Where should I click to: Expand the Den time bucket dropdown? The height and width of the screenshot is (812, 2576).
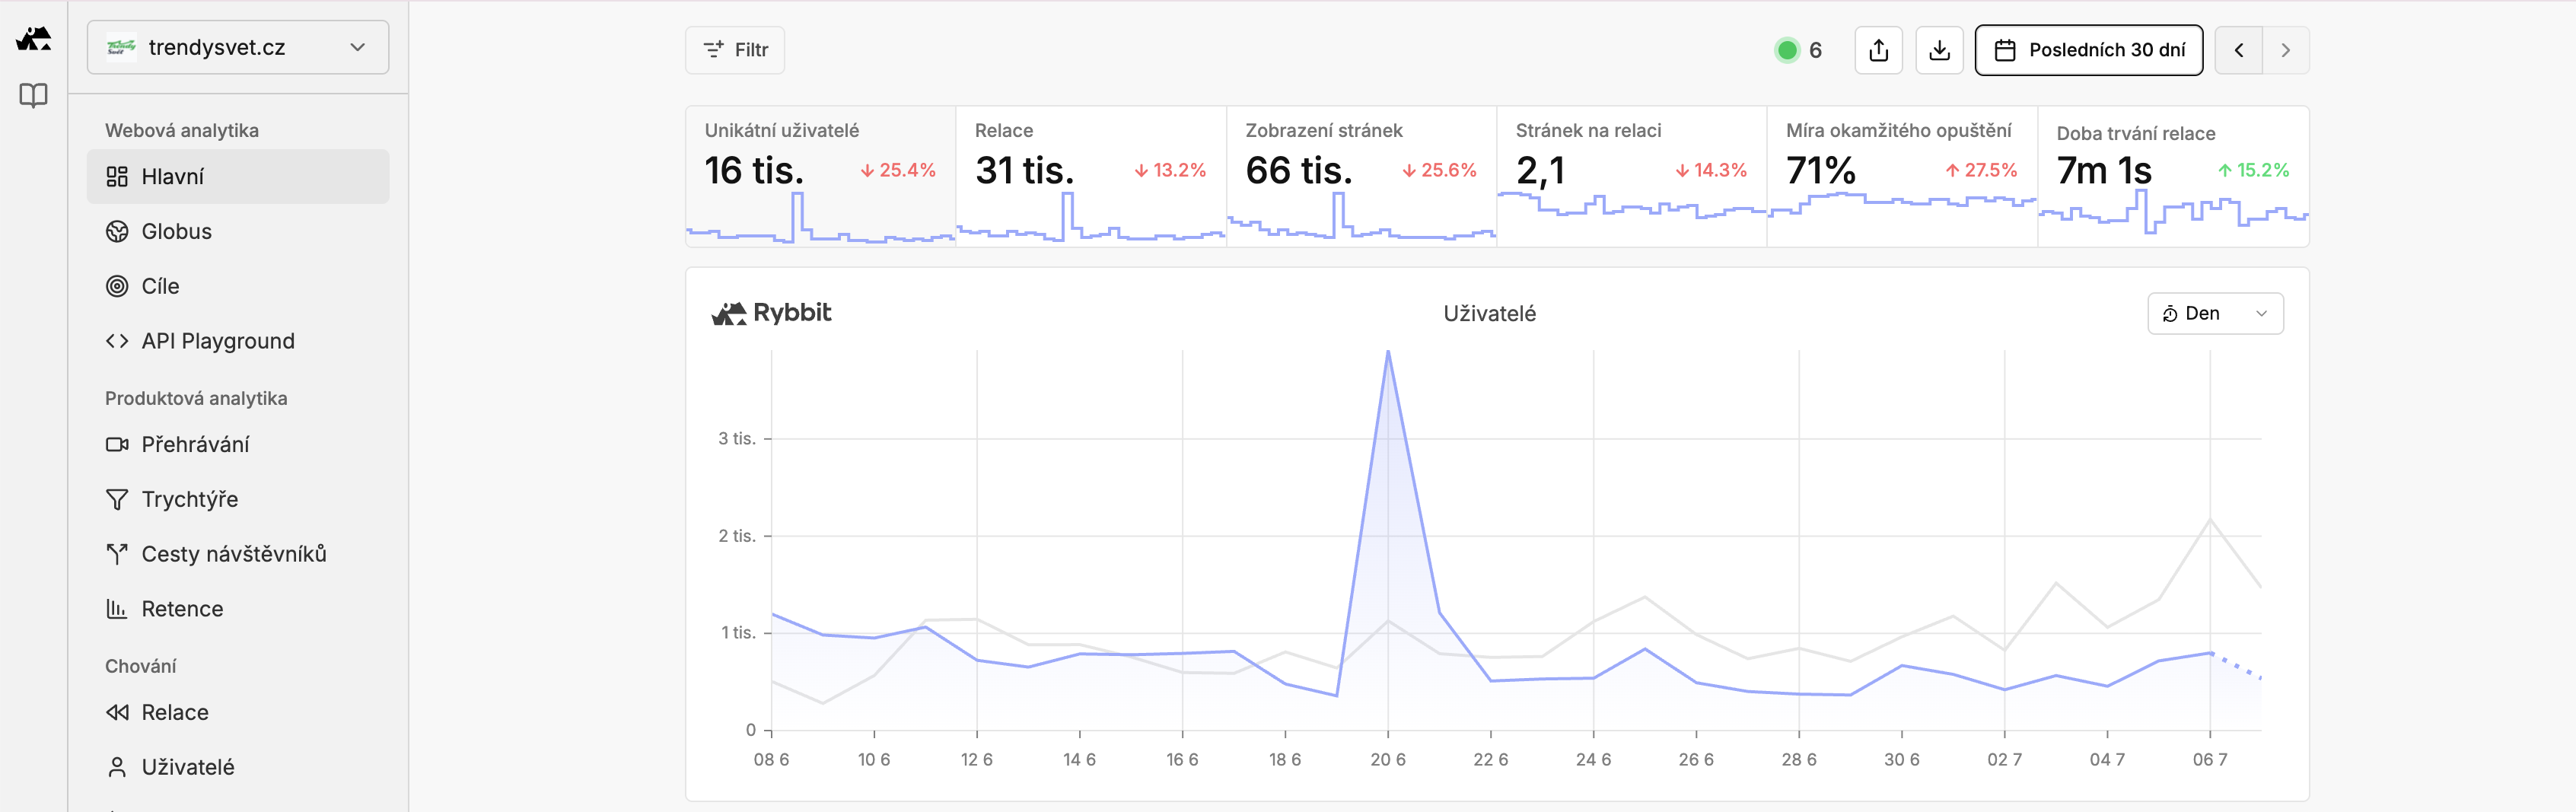coord(2215,313)
